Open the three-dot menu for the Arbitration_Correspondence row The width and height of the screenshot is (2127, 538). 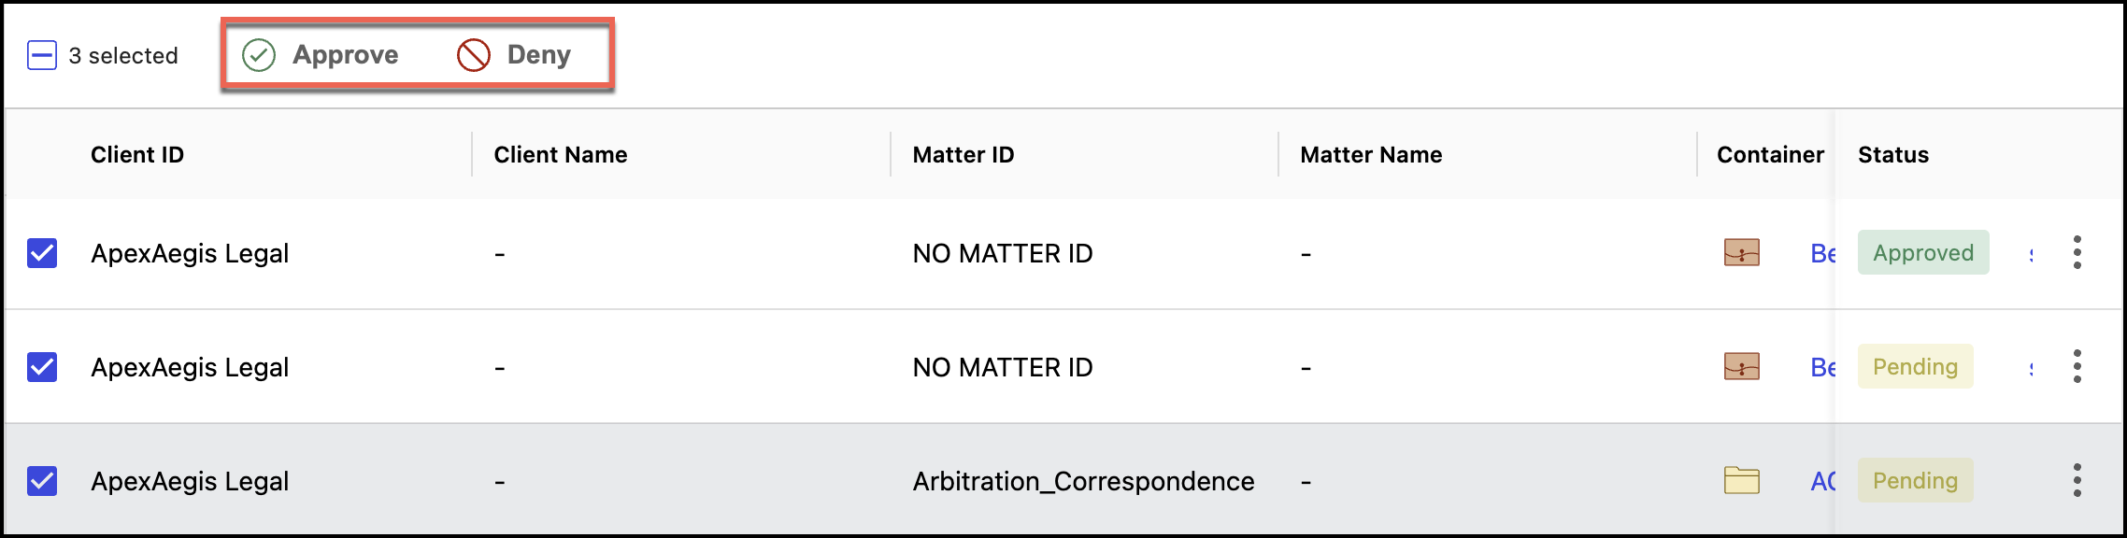coord(2077,481)
